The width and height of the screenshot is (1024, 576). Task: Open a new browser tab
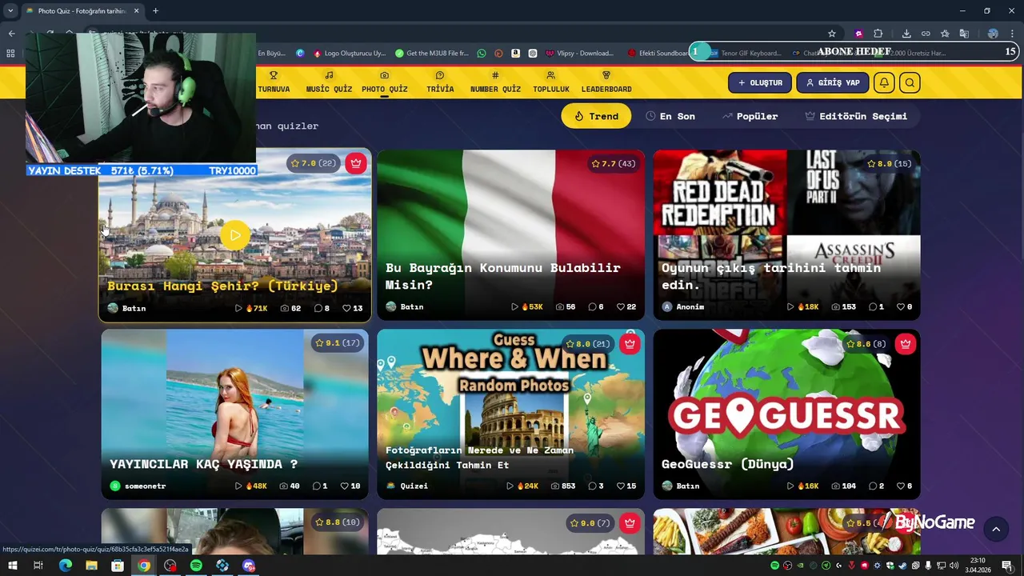pos(155,11)
